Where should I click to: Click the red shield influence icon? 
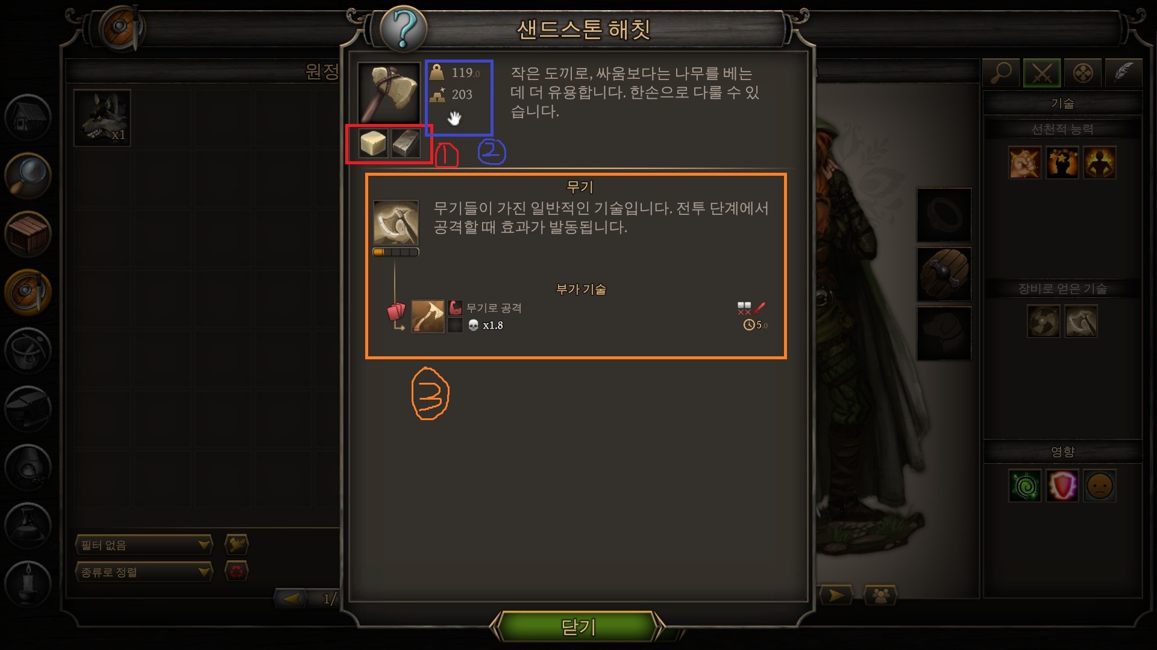click(x=1062, y=486)
